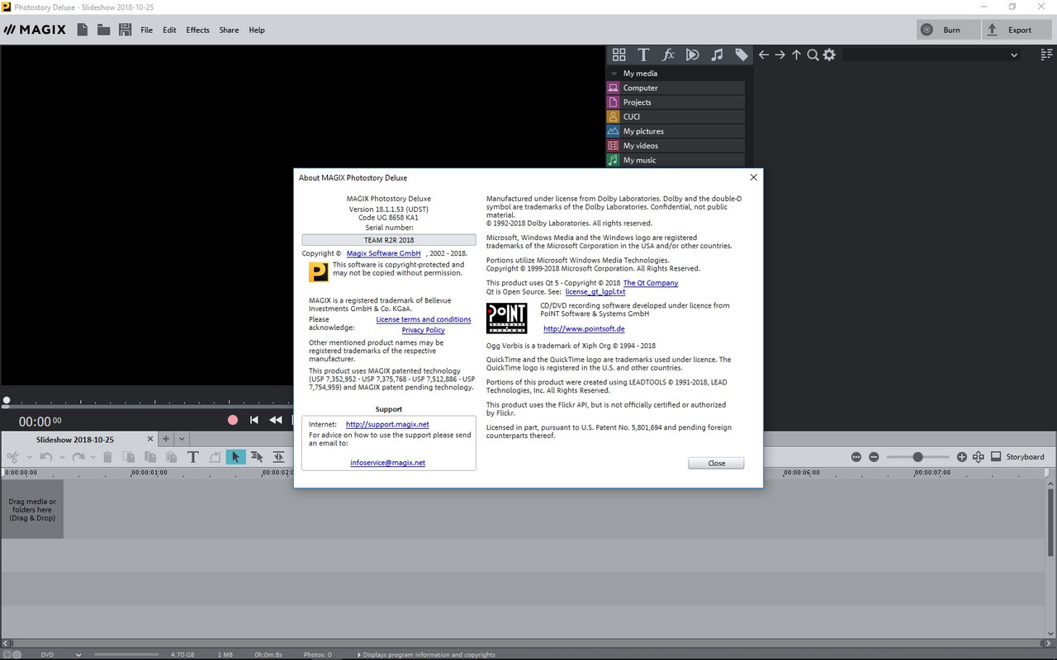Viewport: 1057px width, 660px height.
Task: Navigate forward in media browser
Action: click(780, 54)
